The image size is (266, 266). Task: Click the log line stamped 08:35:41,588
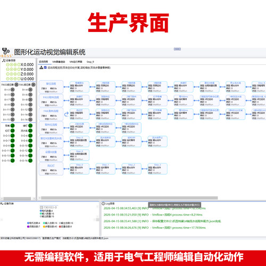162,221
